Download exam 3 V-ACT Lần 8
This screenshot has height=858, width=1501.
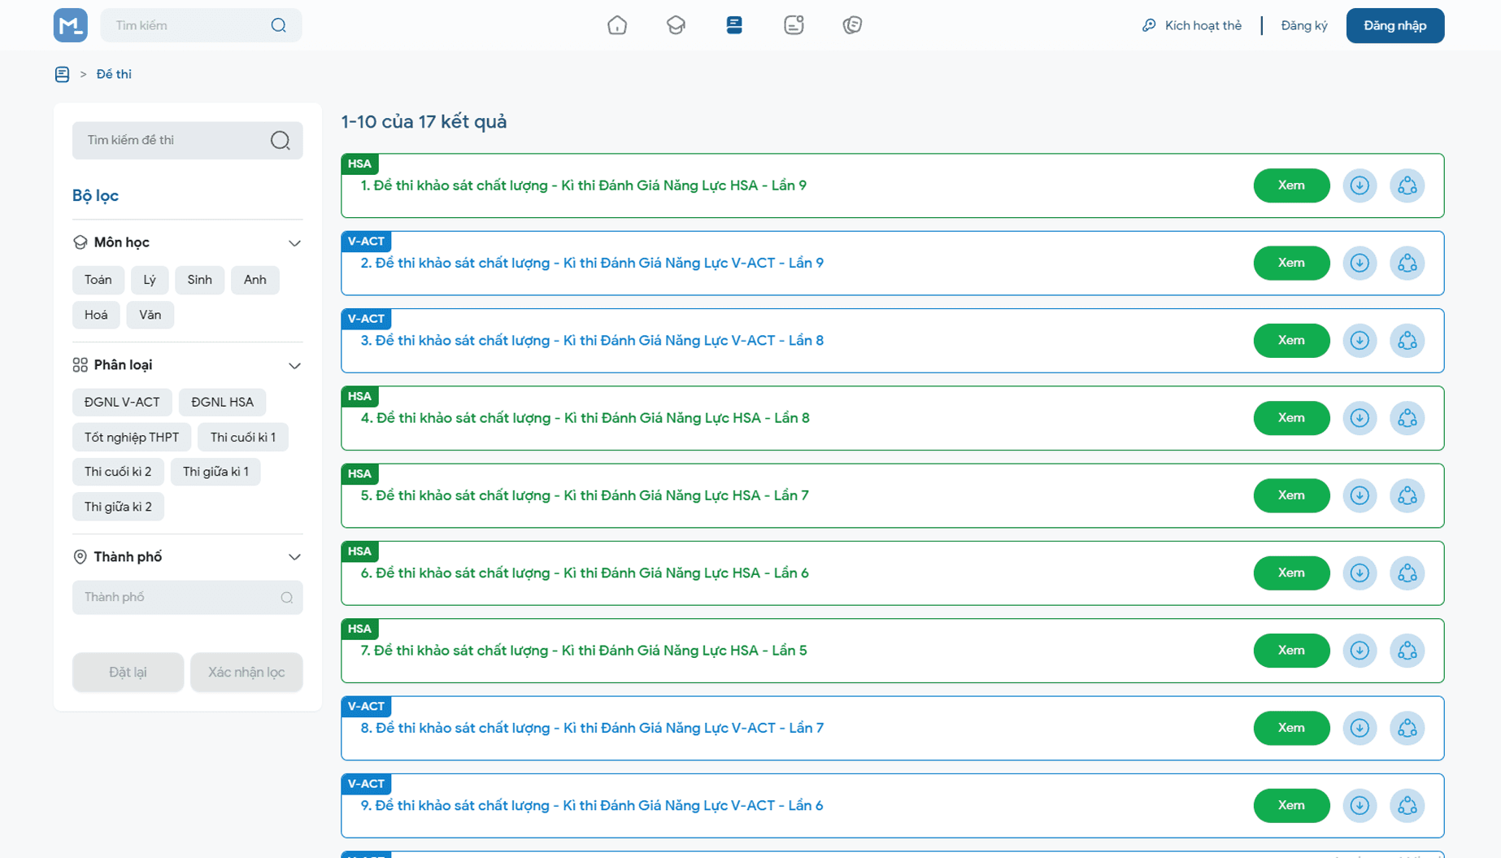click(1360, 341)
